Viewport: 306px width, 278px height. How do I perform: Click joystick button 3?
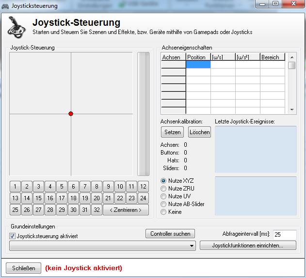click(38, 187)
